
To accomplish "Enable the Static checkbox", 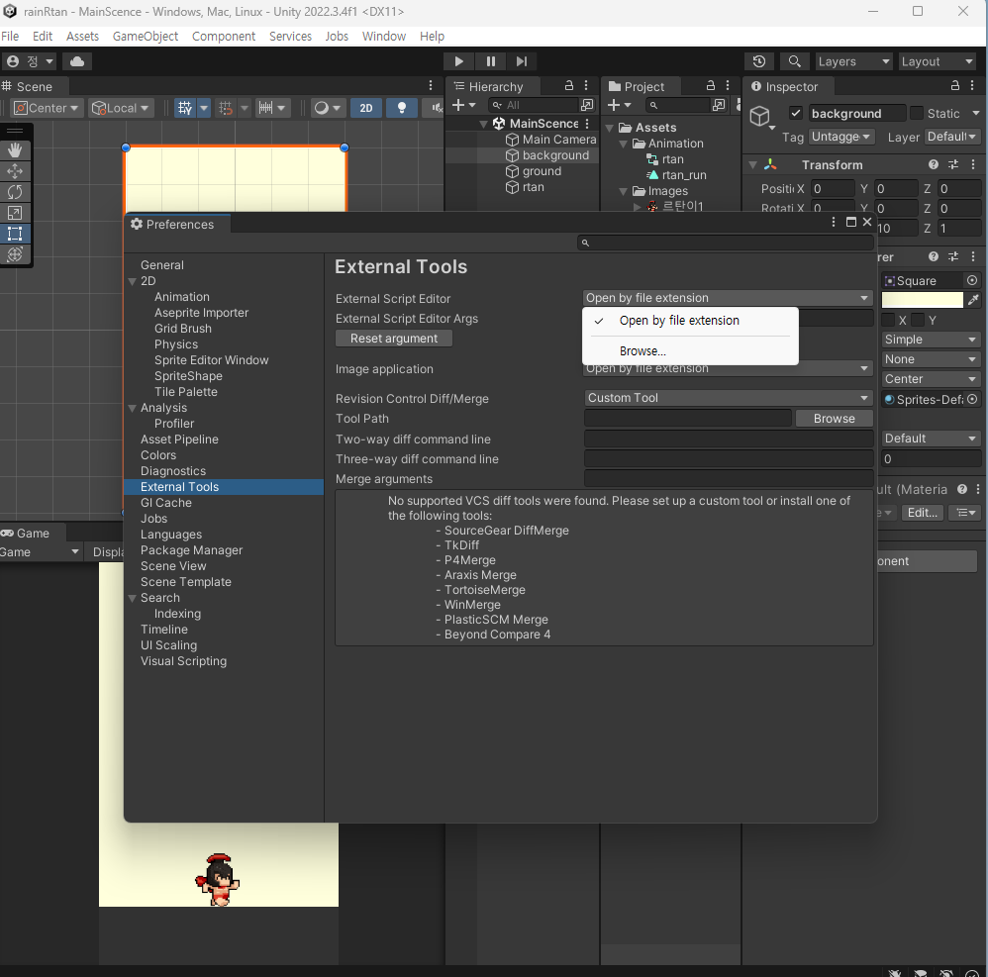I will click(917, 113).
